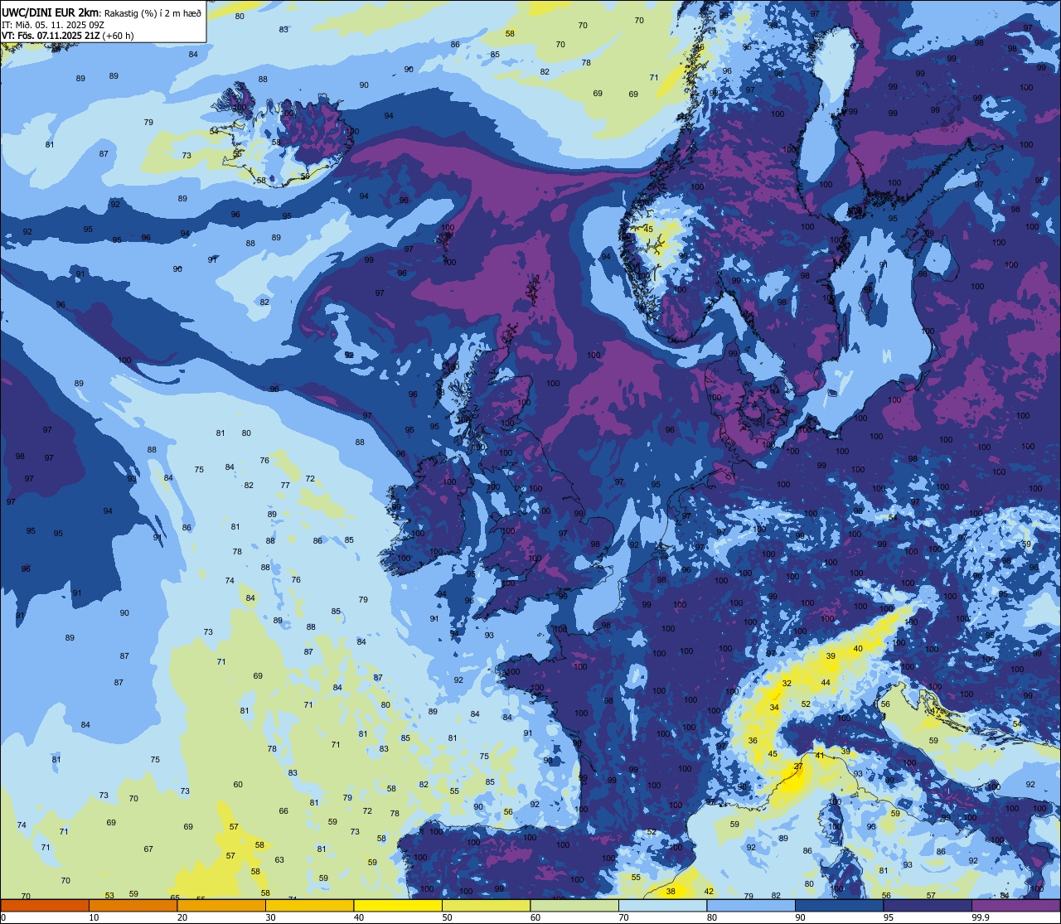Click the humidity value 32 in the yellow area
This screenshot has height=924, width=1061.
[787, 684]
